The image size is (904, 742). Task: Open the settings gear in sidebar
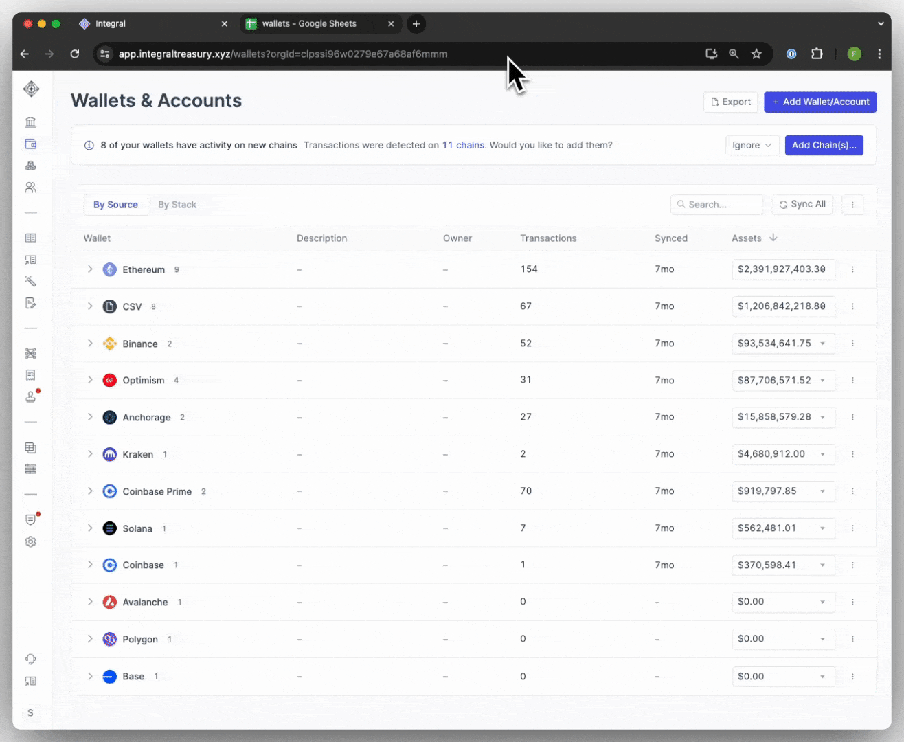tap(31, 541)
